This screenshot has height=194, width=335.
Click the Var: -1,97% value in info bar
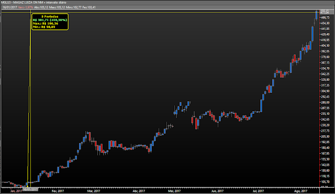[26, 7]
